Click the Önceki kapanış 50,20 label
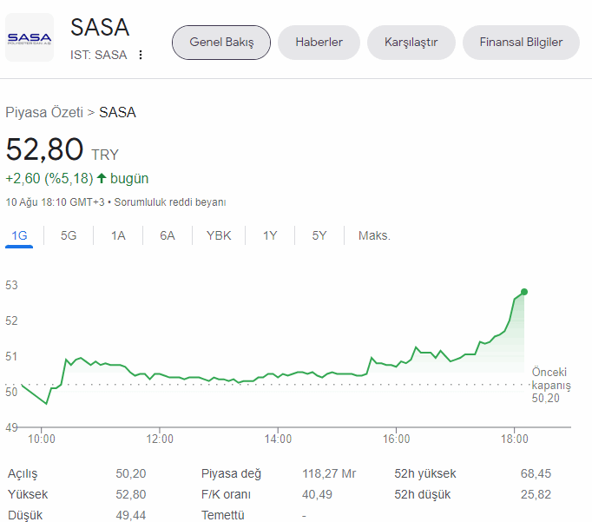 click(551, 385)
